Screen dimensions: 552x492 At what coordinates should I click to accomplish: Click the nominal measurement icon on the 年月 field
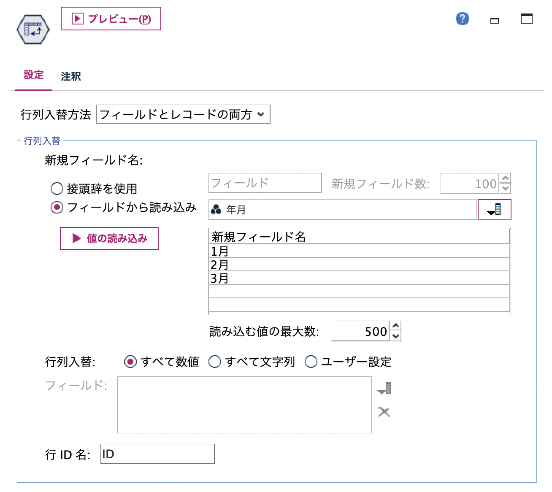click(x=216, y=209)
